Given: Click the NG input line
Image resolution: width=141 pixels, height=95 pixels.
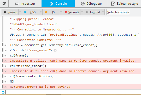Looking at the screenshot, I should coord(12,81).
